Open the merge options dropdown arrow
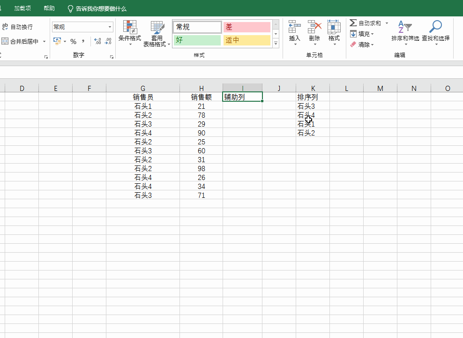The width and height of the screenshot is (463, 338). coord(45,41)
